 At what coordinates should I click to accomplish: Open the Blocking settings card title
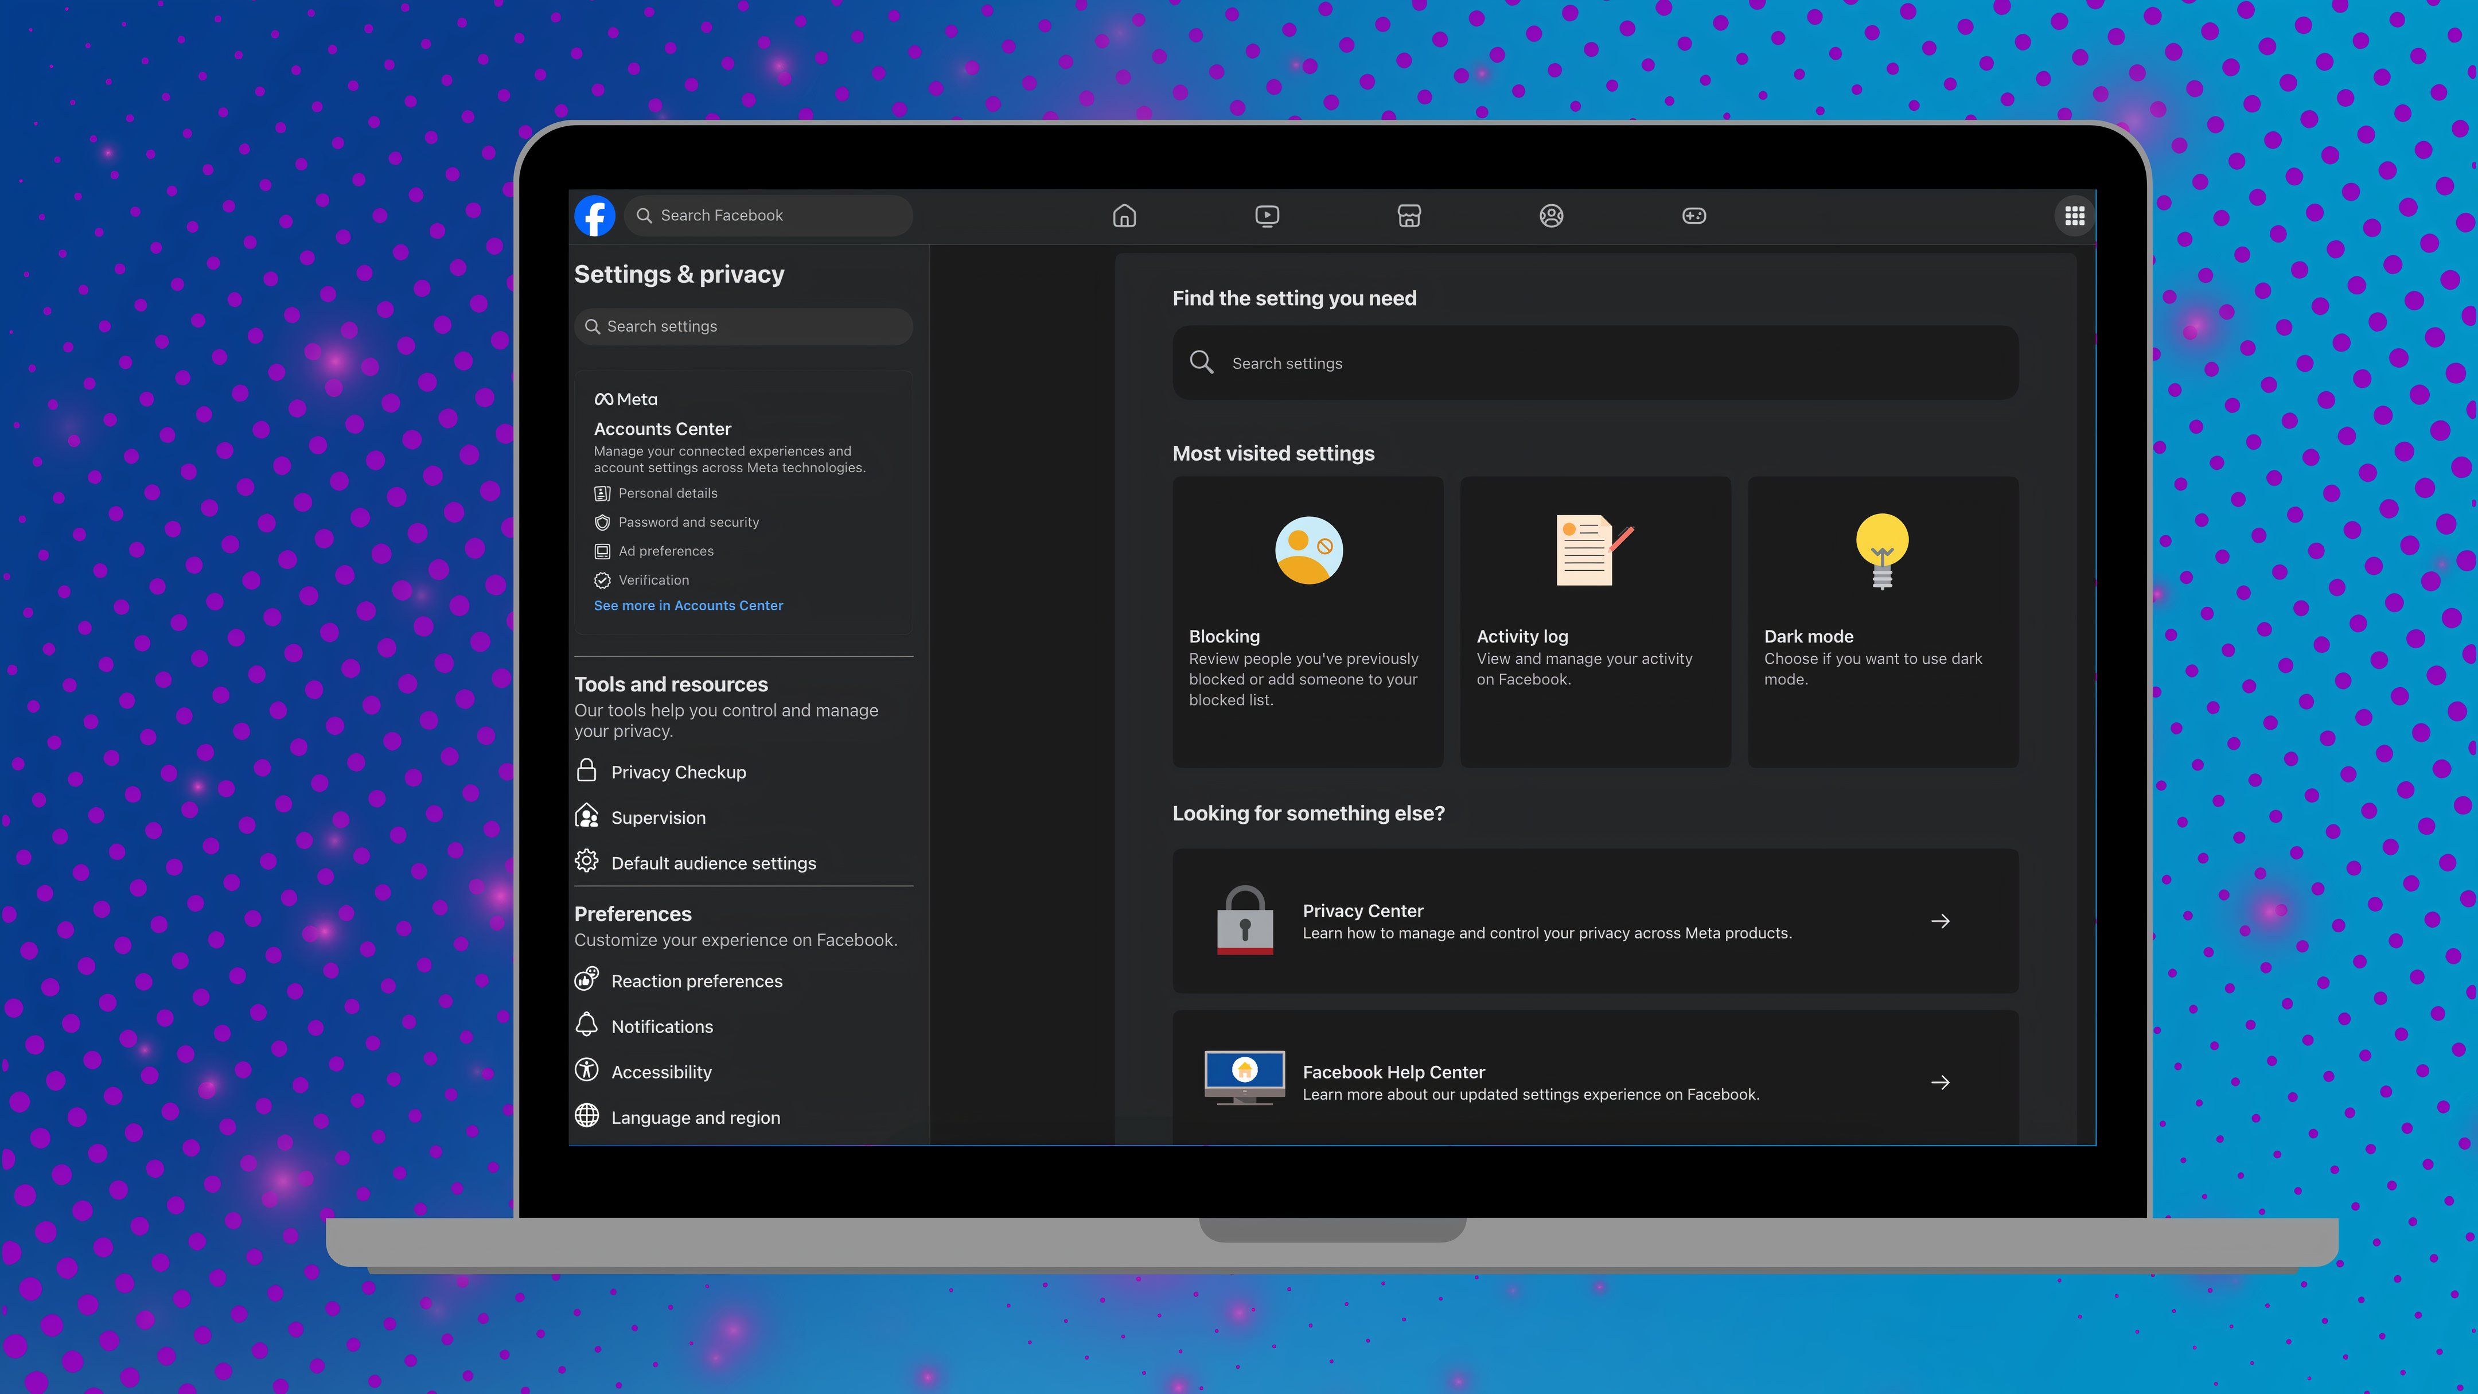[1224, 636]
